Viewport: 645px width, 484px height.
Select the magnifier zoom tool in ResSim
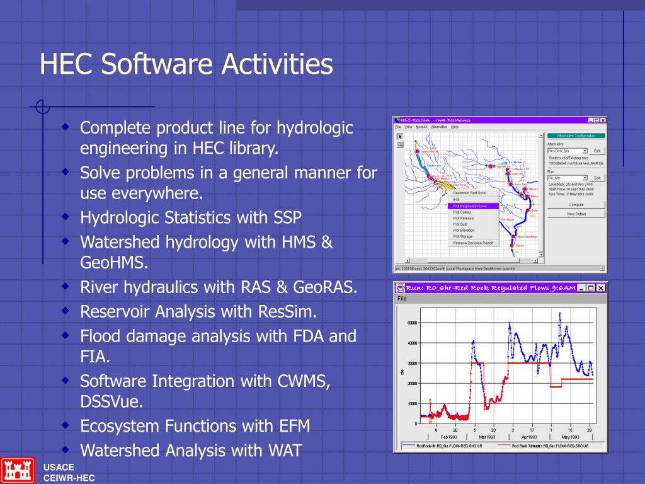click(400, 144)
